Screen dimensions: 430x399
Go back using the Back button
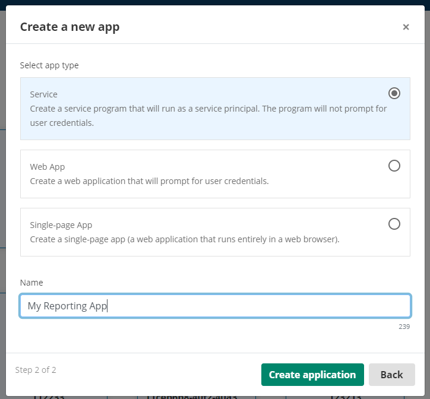point(391,375)
